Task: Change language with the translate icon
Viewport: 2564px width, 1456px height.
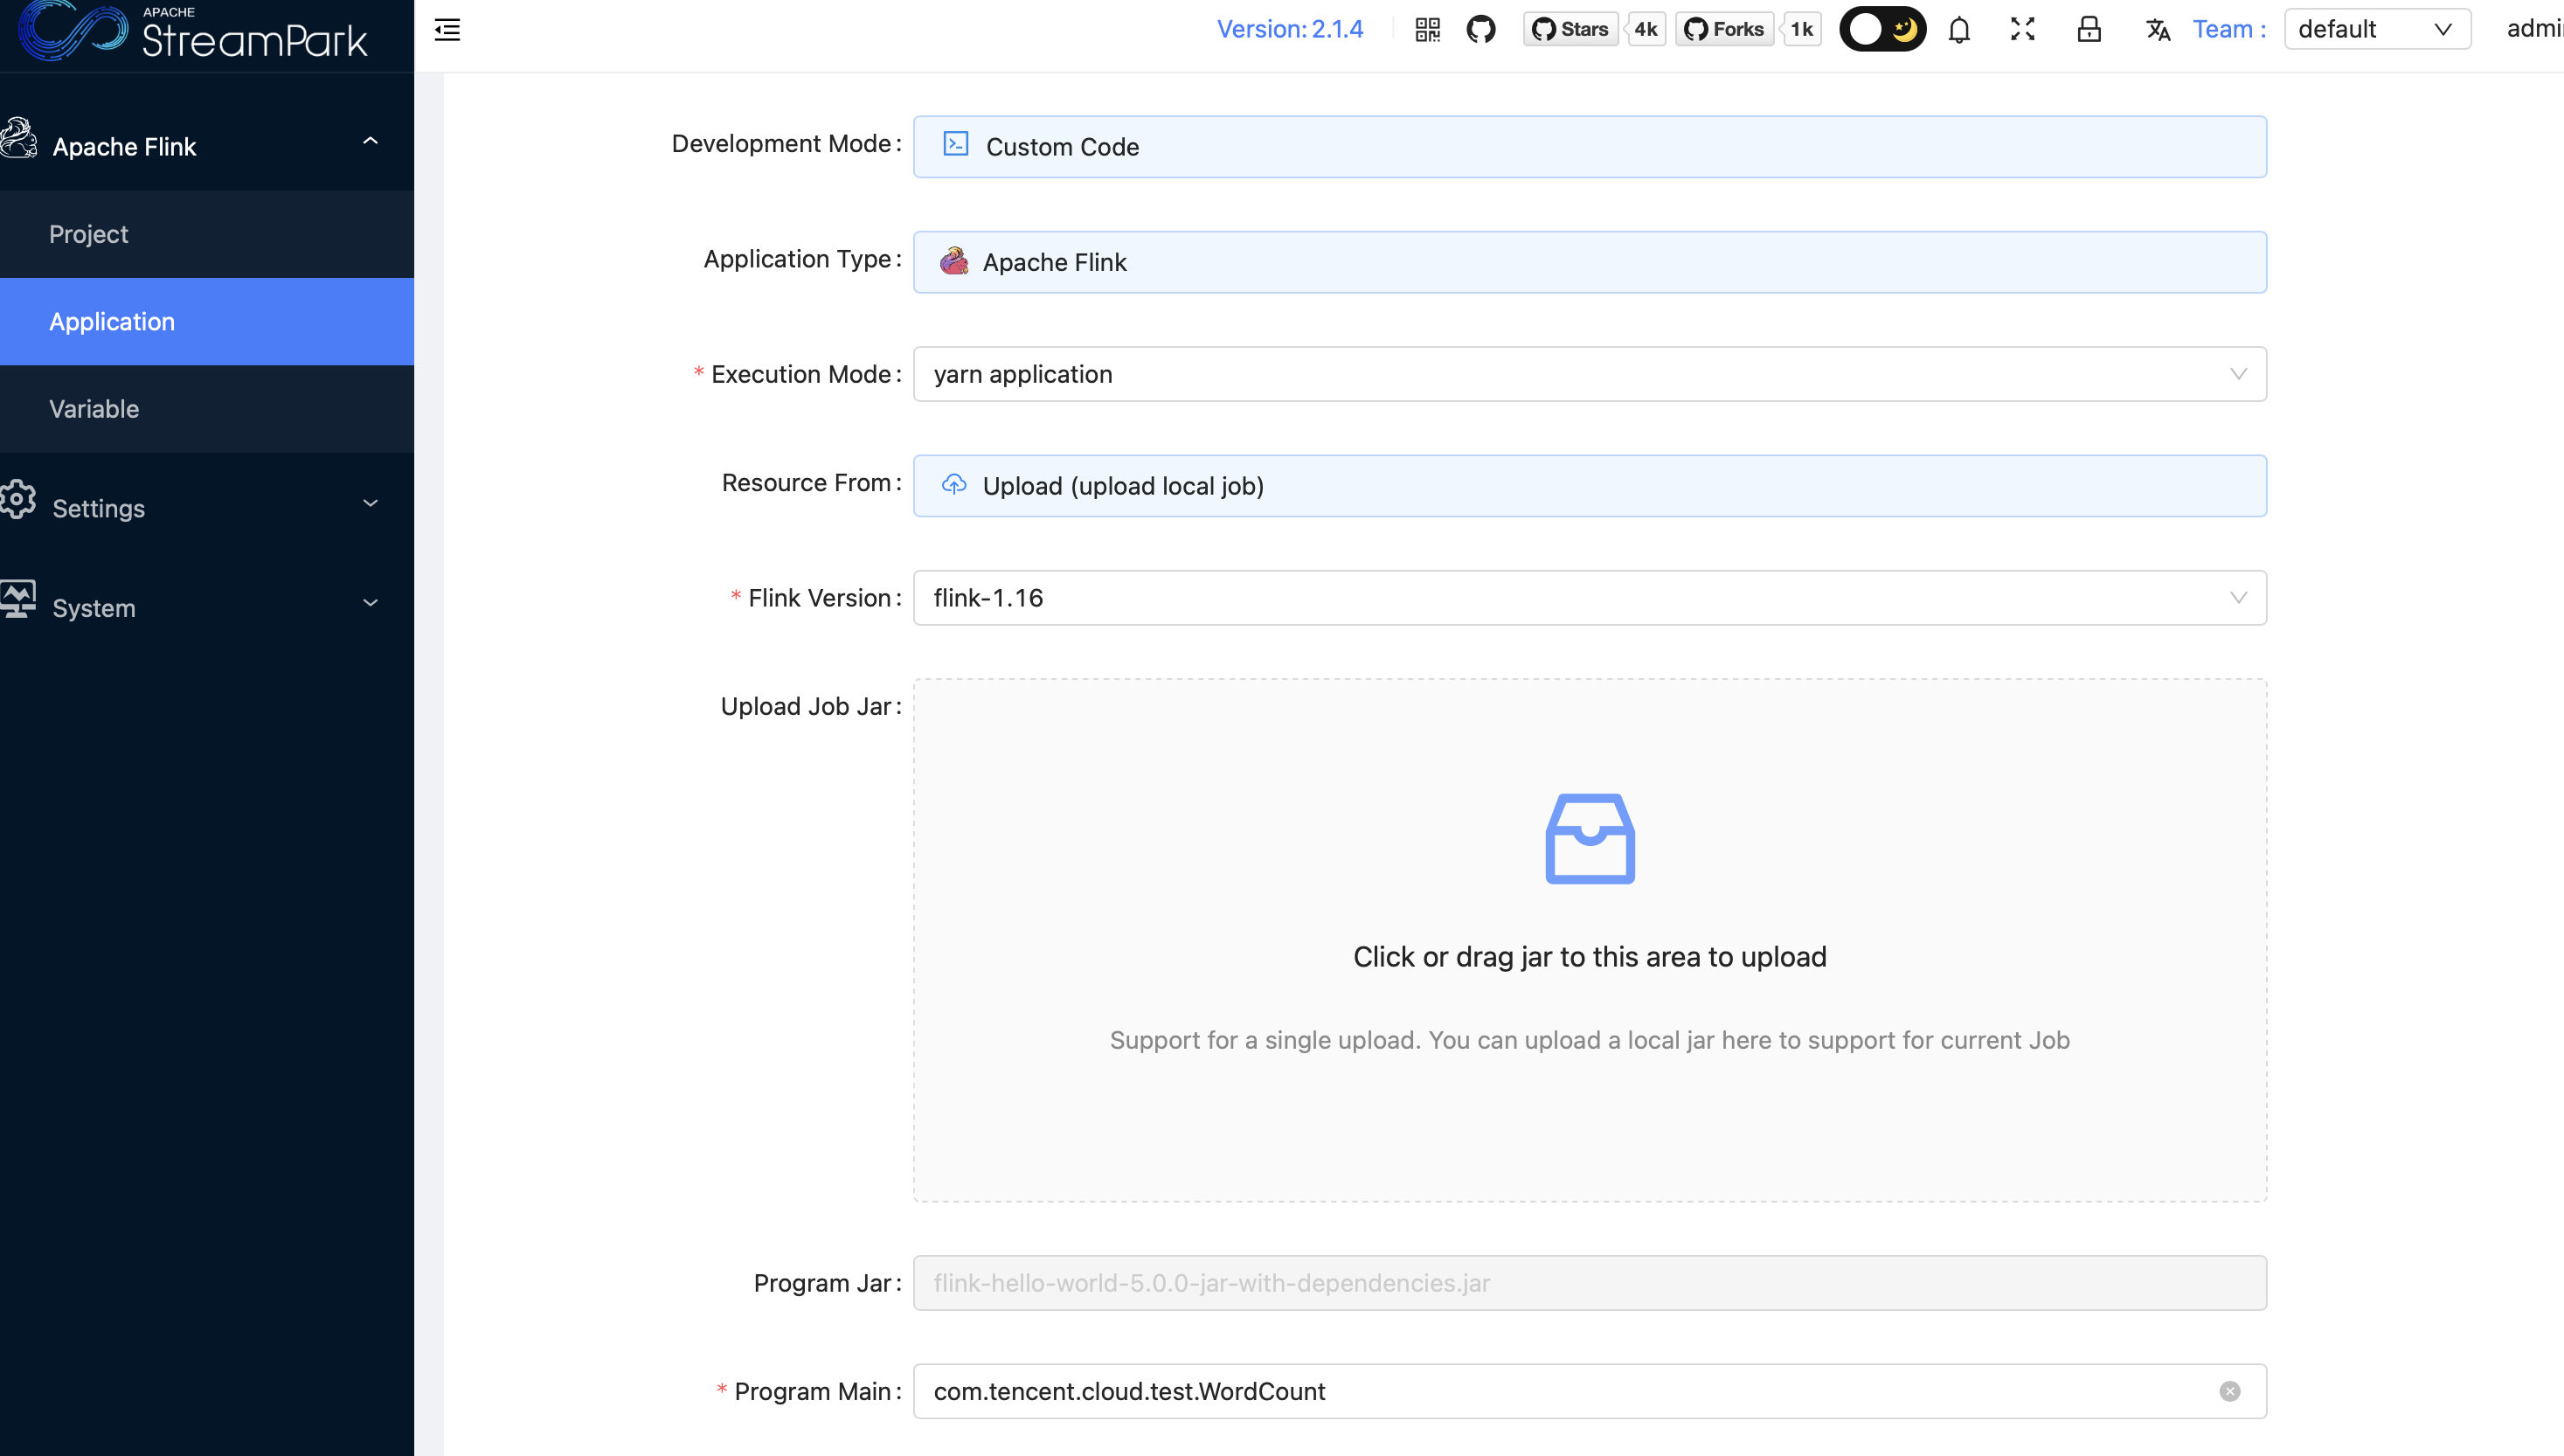Action: point(2157,30)
